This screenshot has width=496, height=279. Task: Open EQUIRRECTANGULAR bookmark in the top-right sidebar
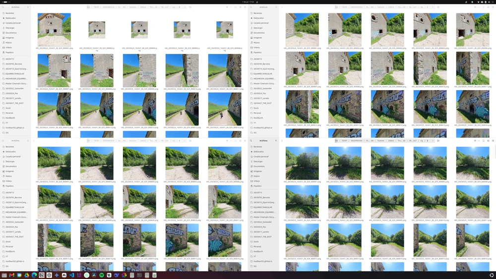(x=263, y=74)
